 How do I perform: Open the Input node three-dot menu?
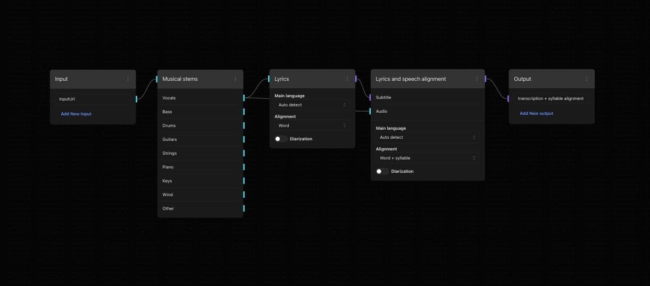pyautogui.click(x=128, y=79)
